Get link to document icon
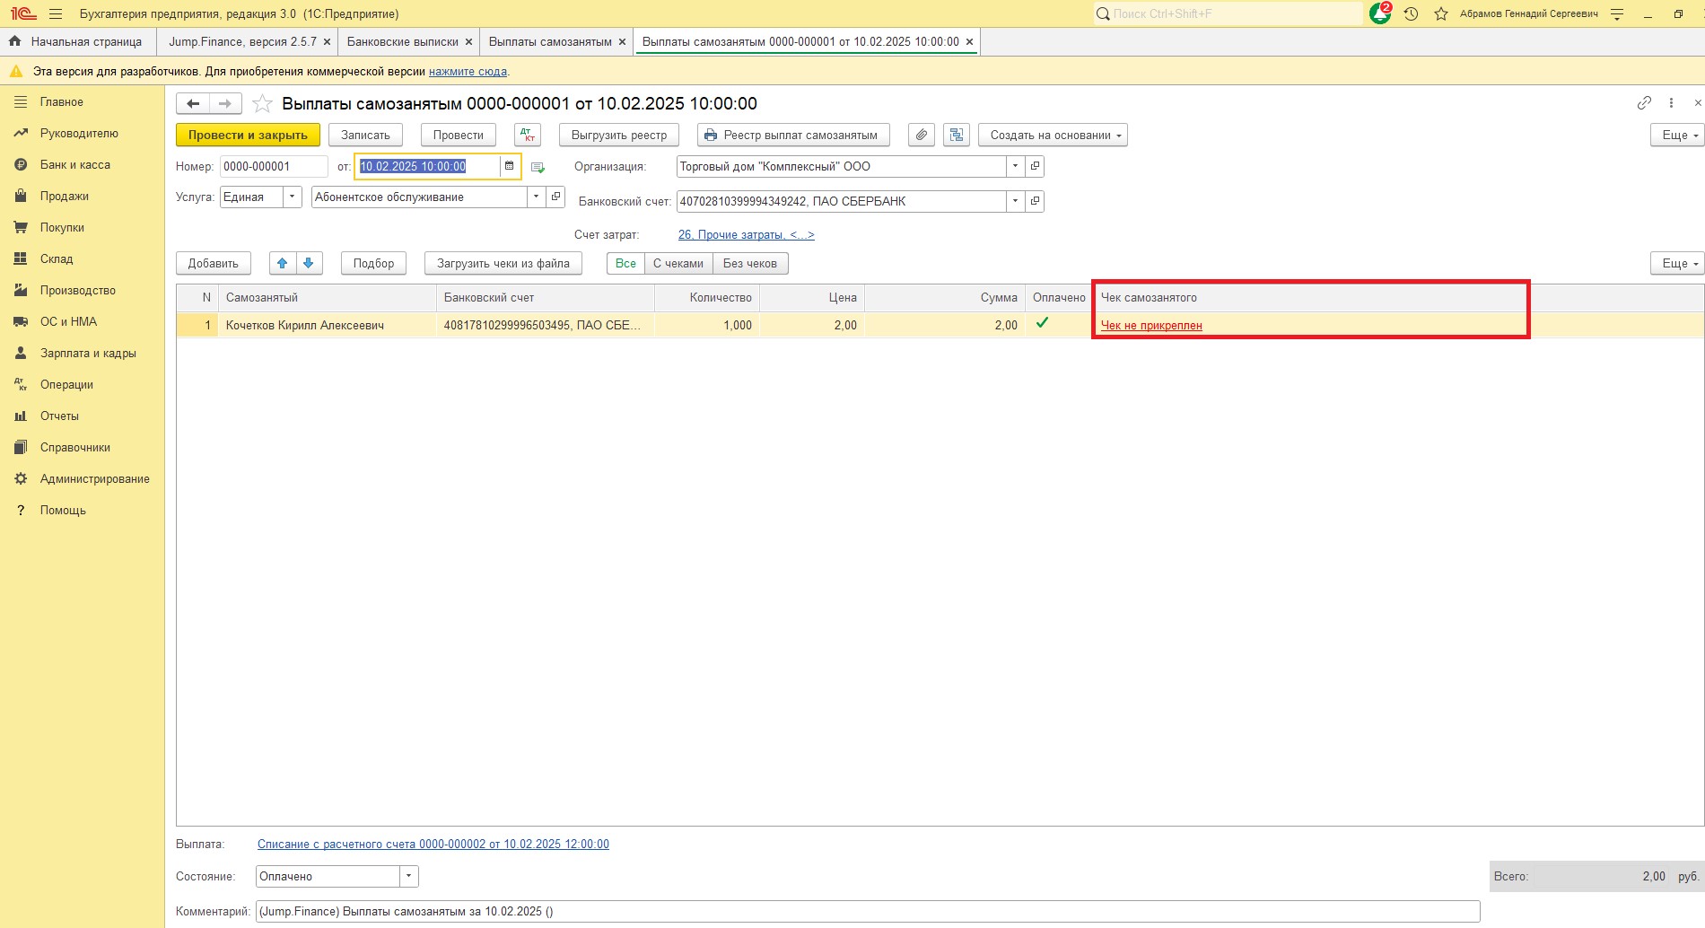The height and width of the screenshot is (928, 1705). point(1644,103)
